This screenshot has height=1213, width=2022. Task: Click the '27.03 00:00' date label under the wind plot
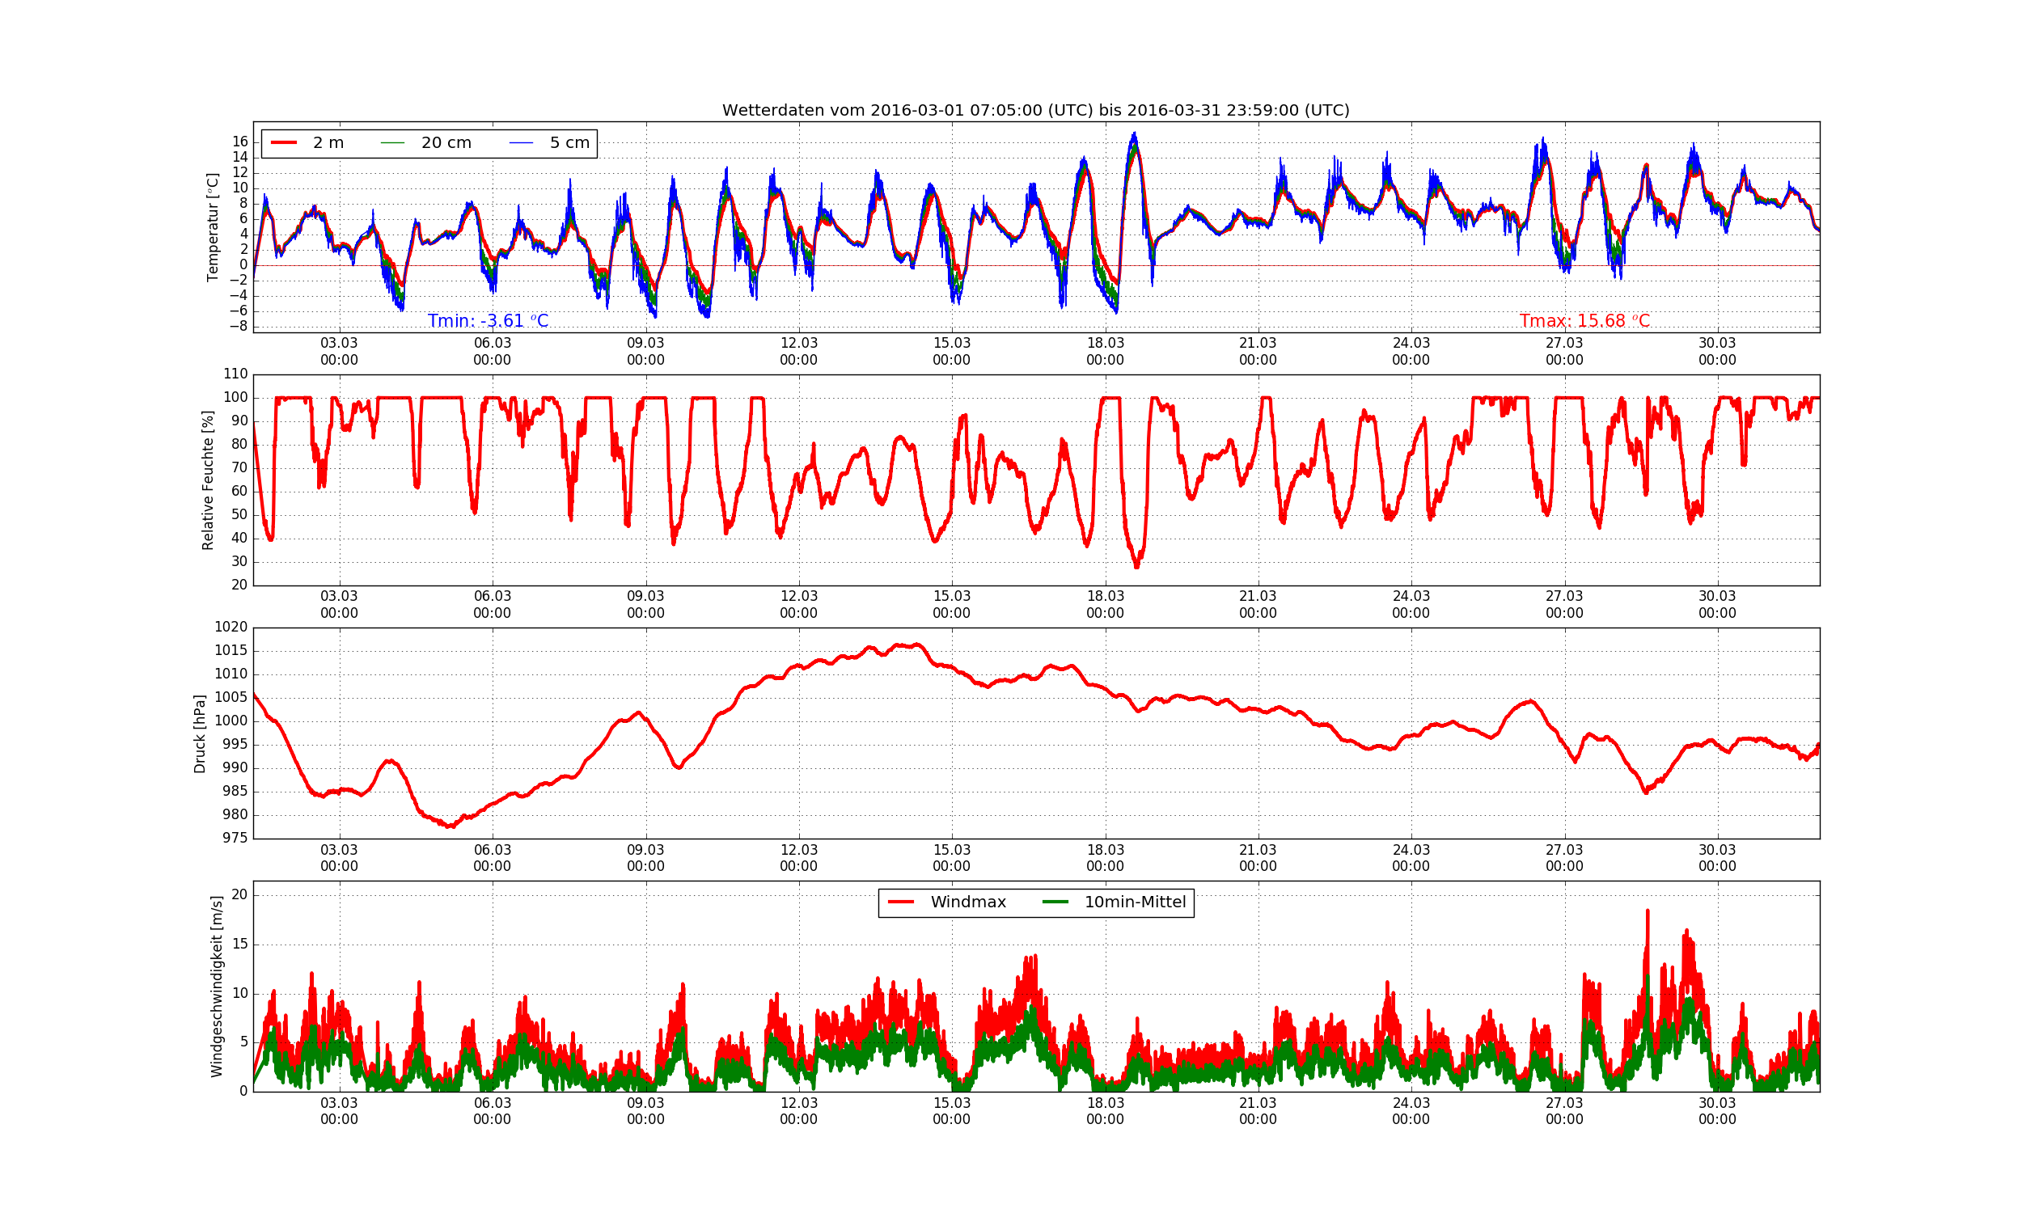1564,1112
